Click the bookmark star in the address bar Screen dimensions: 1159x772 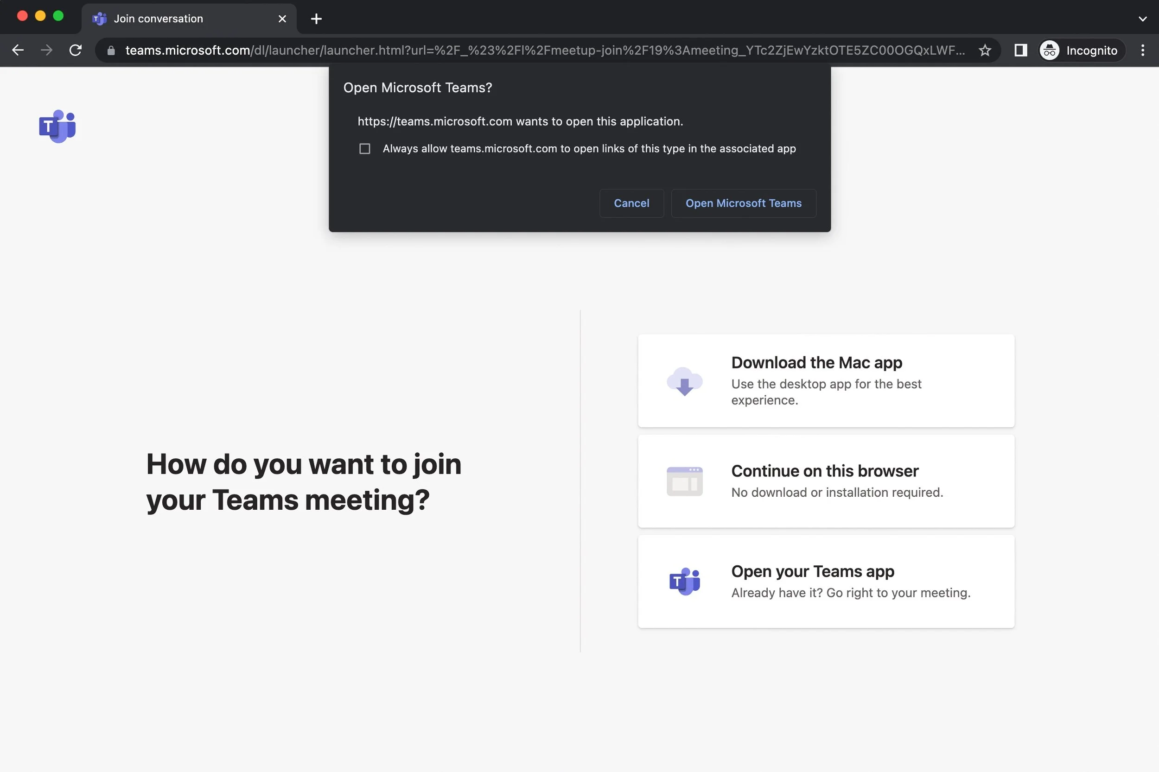click(985, 50)
